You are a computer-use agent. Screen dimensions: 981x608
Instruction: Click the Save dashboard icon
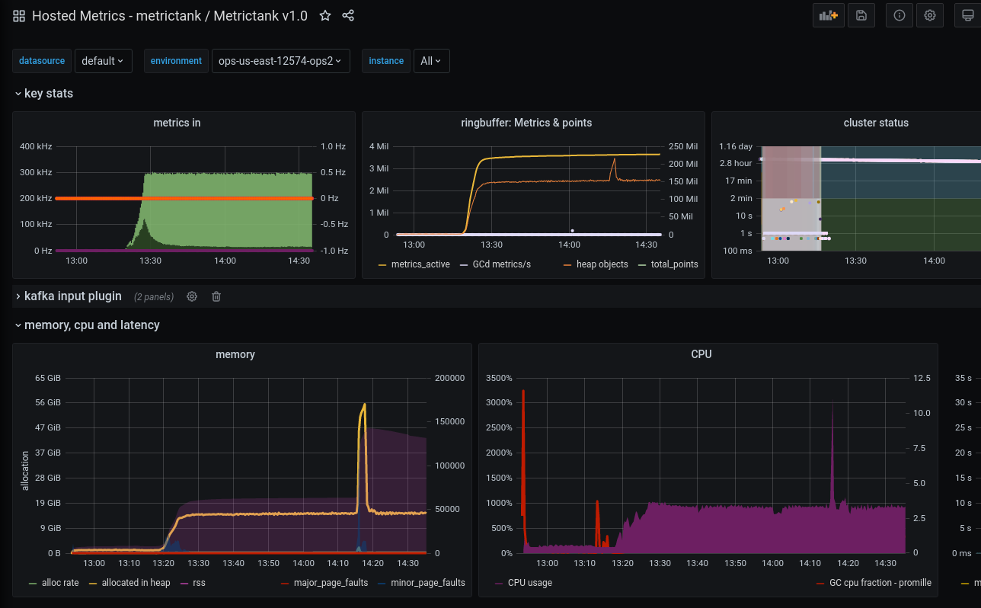coord(861,14)
